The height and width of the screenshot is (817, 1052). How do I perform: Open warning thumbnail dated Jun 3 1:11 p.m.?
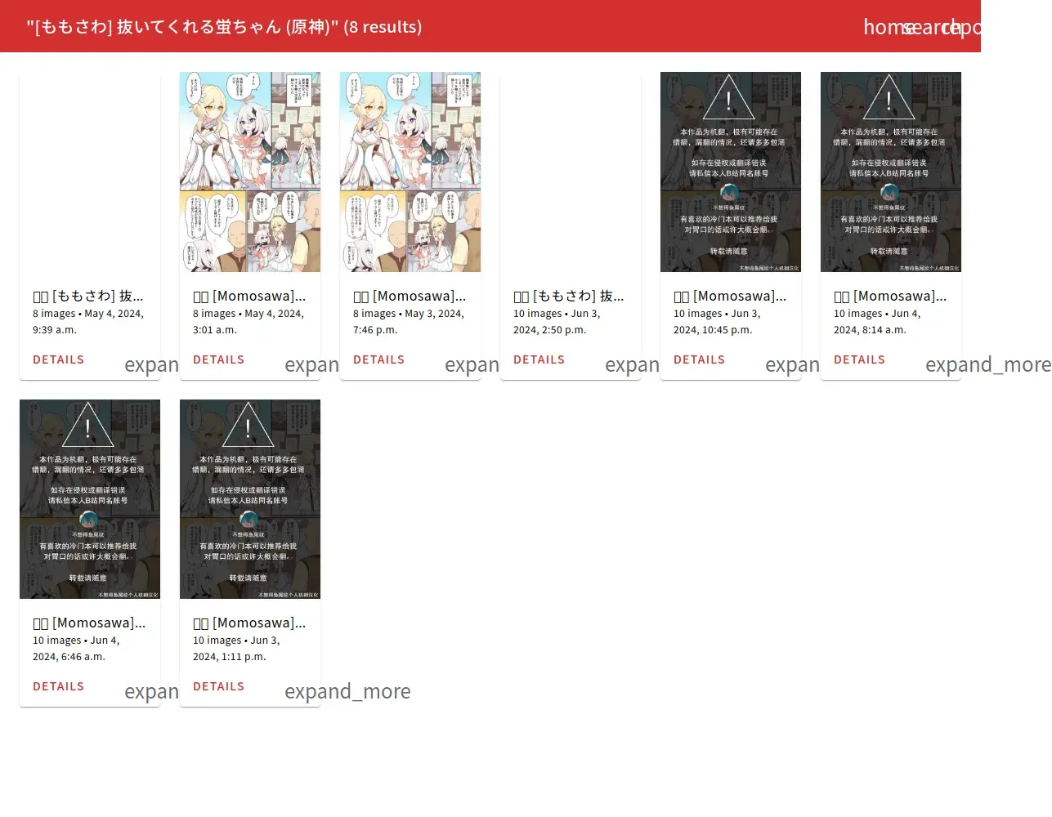(x=250, y=499)
